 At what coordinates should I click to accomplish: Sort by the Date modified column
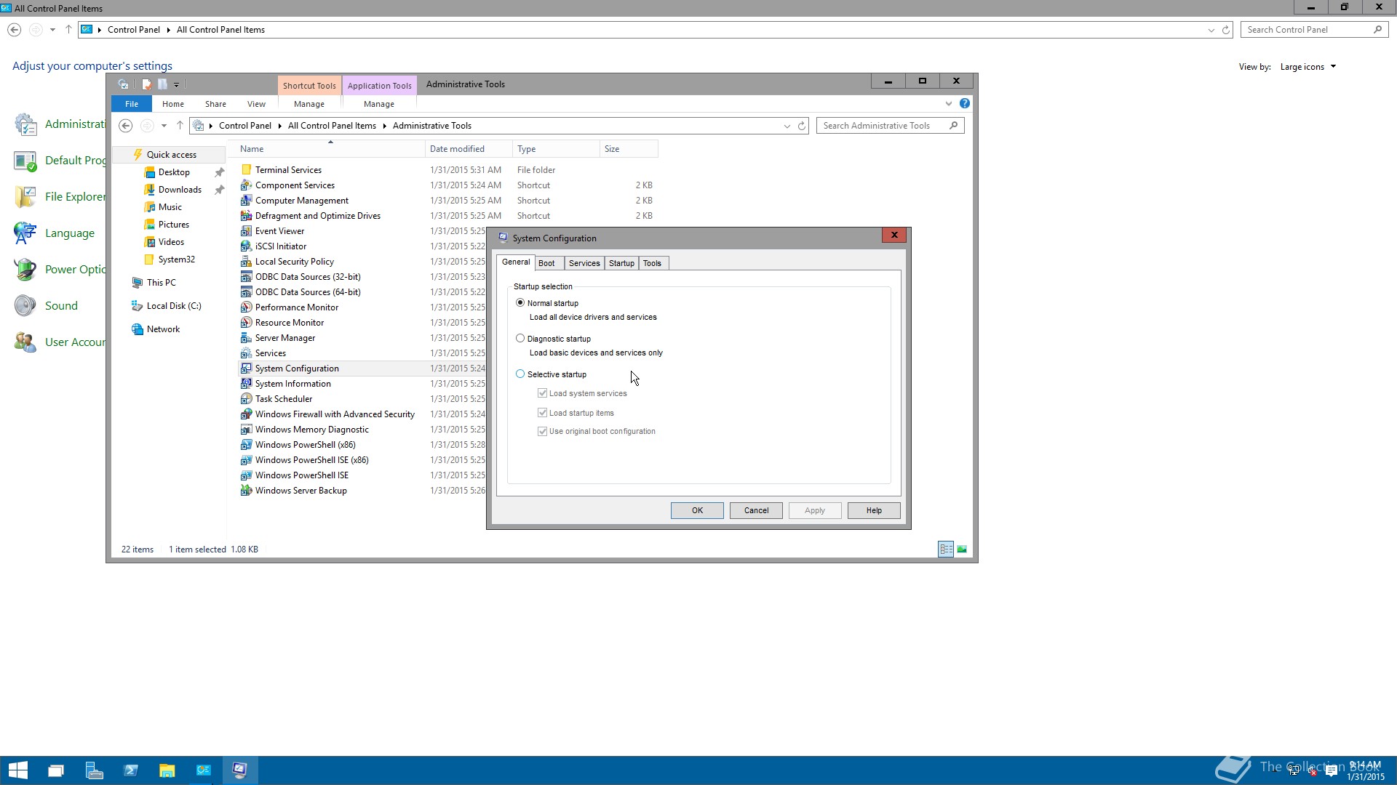pos(469,149)
